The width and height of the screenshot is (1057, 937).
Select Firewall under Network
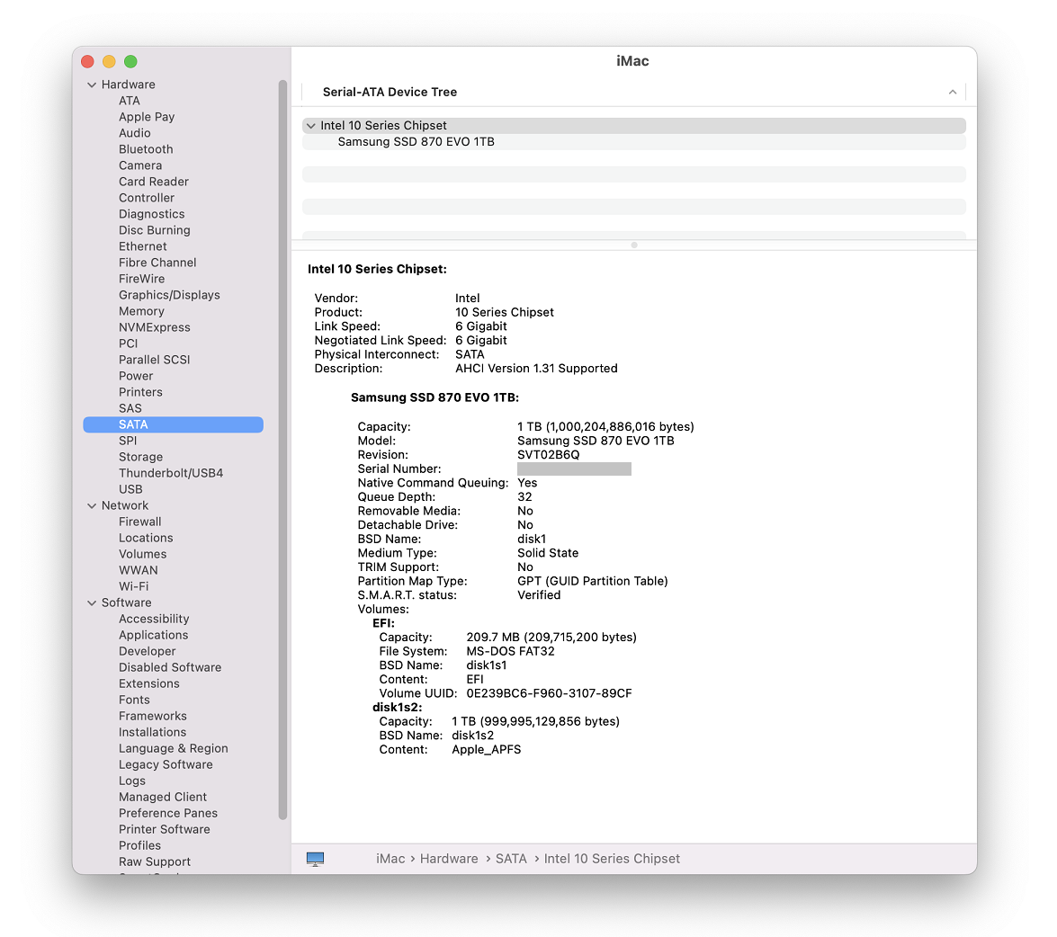[140, 522]
